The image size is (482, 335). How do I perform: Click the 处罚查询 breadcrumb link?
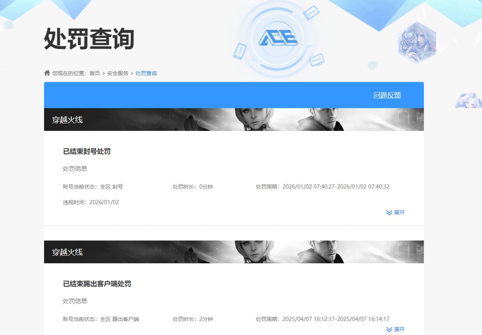click(x=146, y=73)
